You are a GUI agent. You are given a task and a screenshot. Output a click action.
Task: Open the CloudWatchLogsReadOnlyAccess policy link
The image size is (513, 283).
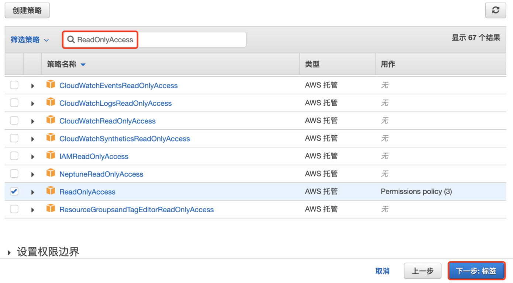[116, 103]
